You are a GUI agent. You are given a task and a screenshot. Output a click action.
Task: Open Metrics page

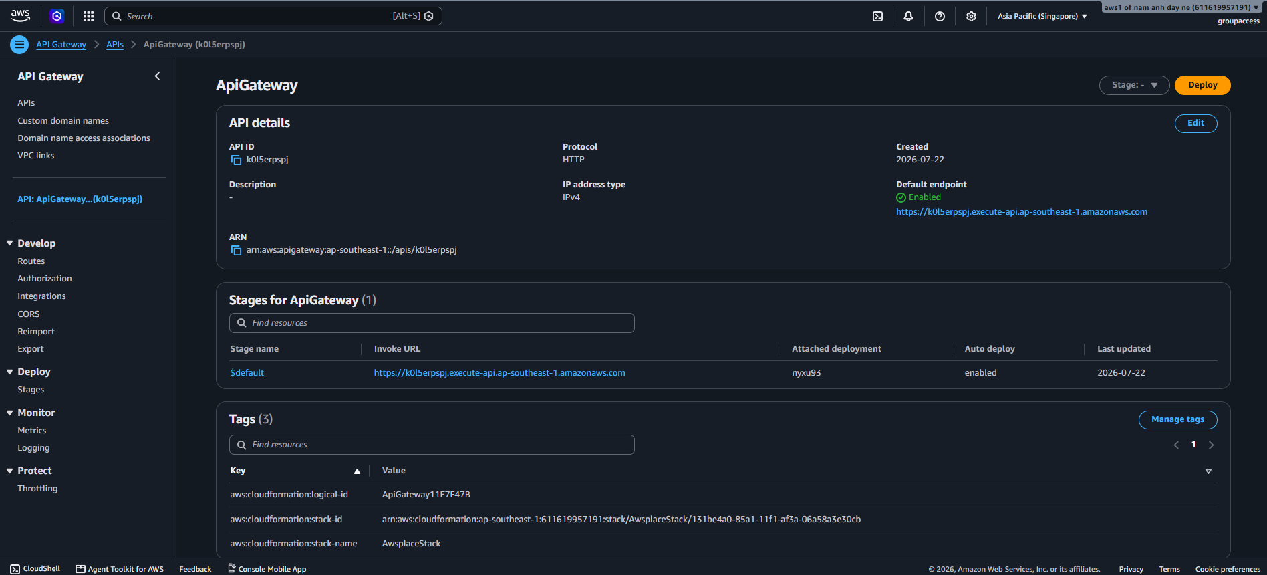(32, 431)
